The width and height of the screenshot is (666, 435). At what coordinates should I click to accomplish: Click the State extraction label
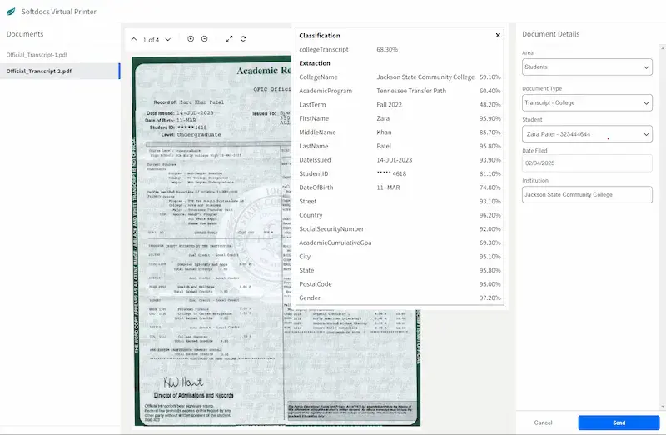click(306, 270)
